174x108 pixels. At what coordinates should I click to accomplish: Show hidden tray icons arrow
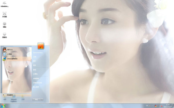coord(153,106)
